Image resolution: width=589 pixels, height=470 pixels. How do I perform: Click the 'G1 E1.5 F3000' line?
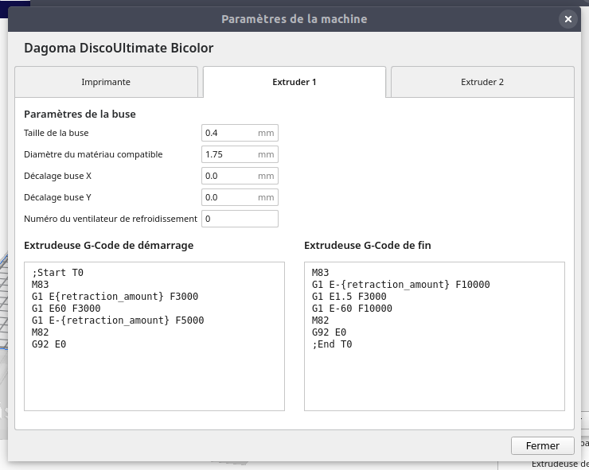349,297
